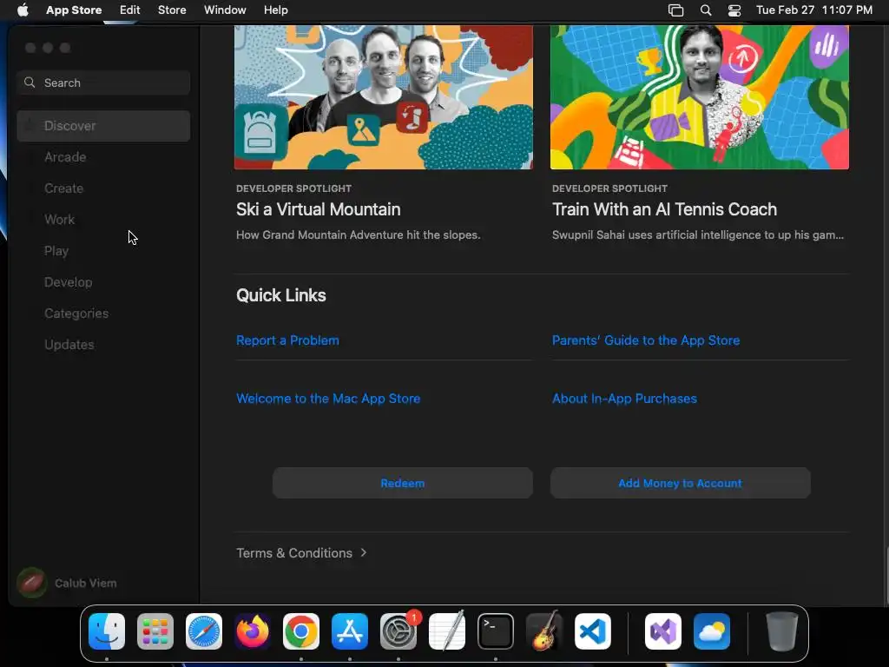889x667 pixels.
Task: Click the Calub Viem account name
Action: coord(86,583)
